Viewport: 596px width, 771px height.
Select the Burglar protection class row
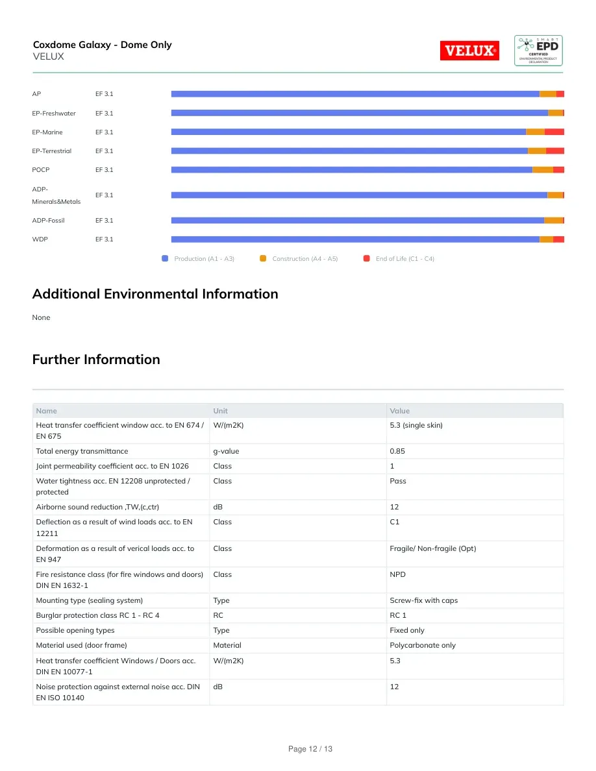[298, 615]
